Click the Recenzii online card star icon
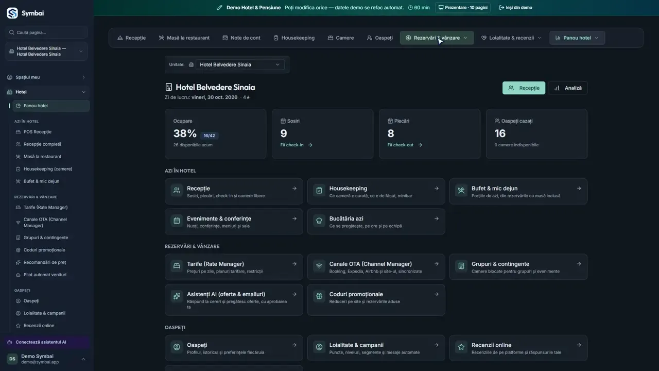 (461, 347)
